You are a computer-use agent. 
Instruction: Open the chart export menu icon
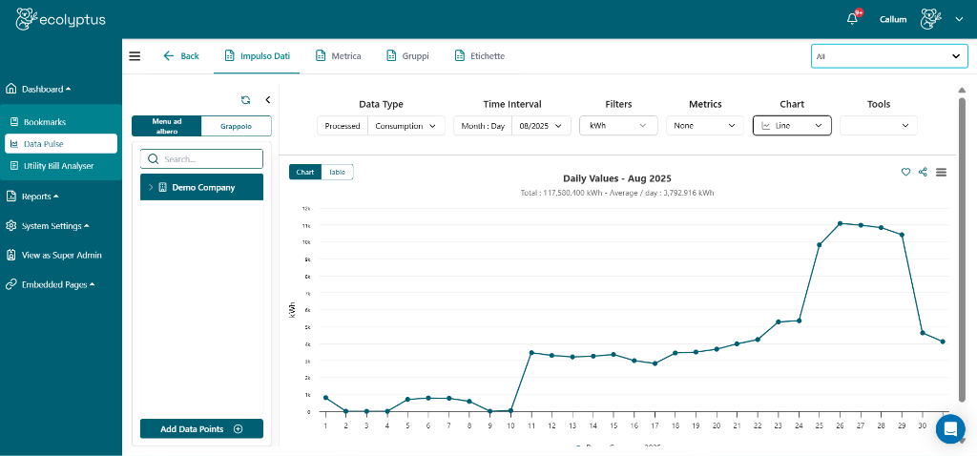pyautogui.click(x=941, y=172)
